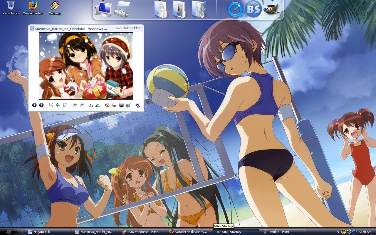Rotate image counterclockwise in viewer
The height and width of the screenshot is (235, 376).
pyautogui.click(x=98, y=105)
